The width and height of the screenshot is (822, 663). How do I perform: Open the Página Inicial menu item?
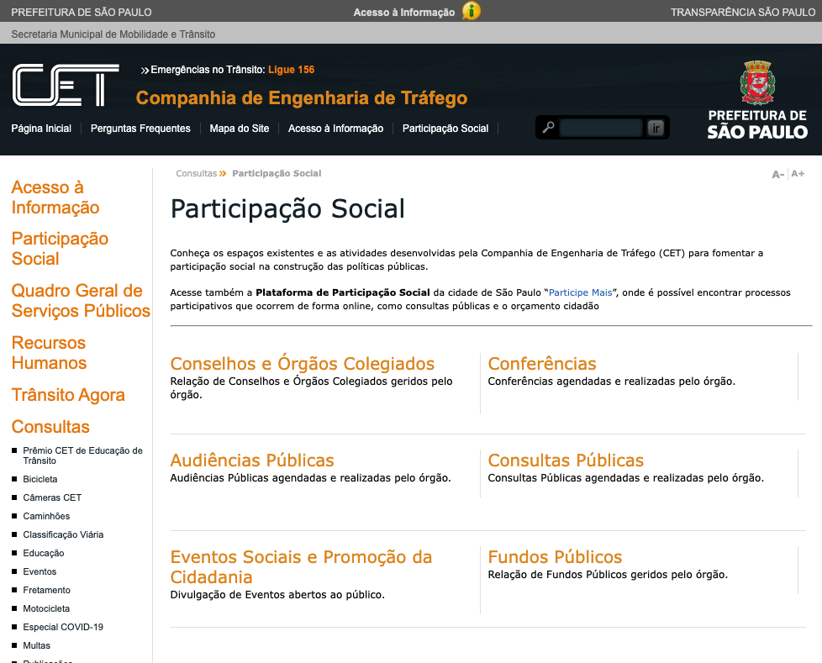(x=41, y=129)
